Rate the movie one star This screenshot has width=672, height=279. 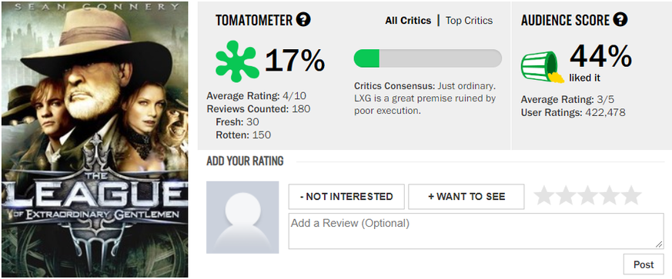544,195
